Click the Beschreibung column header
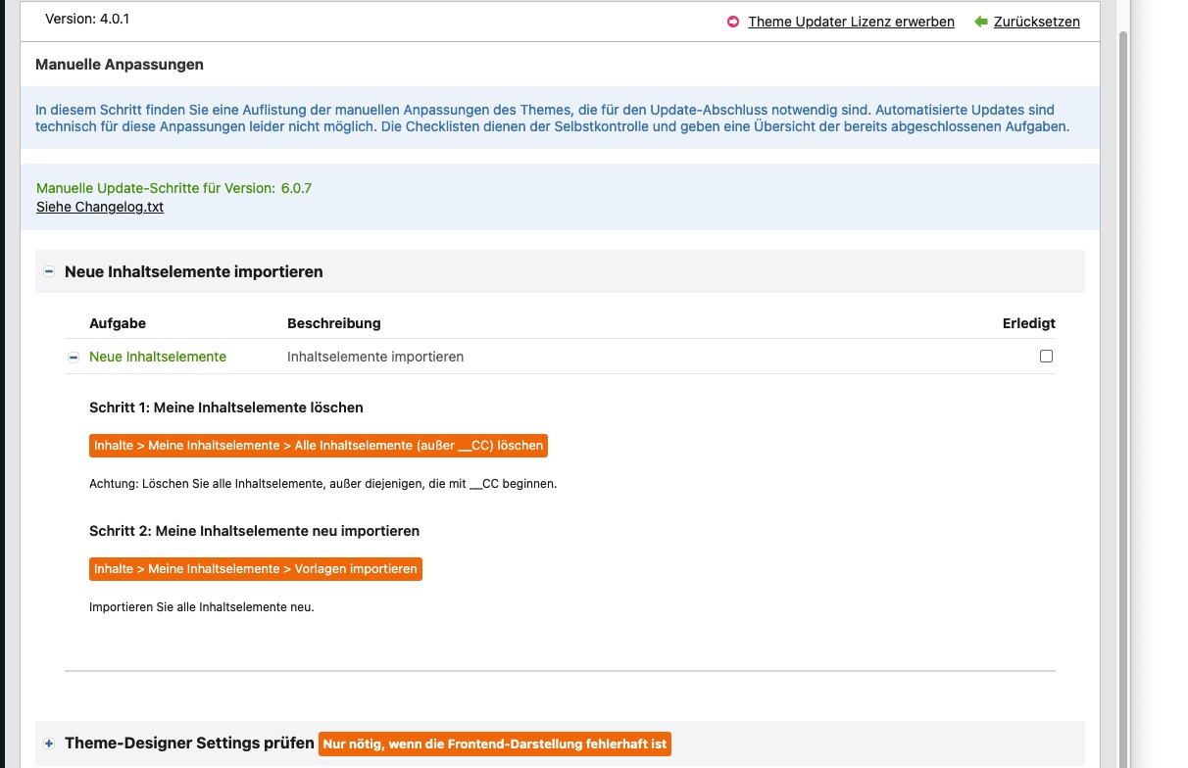1188x768 pixels. coord(333,323)
